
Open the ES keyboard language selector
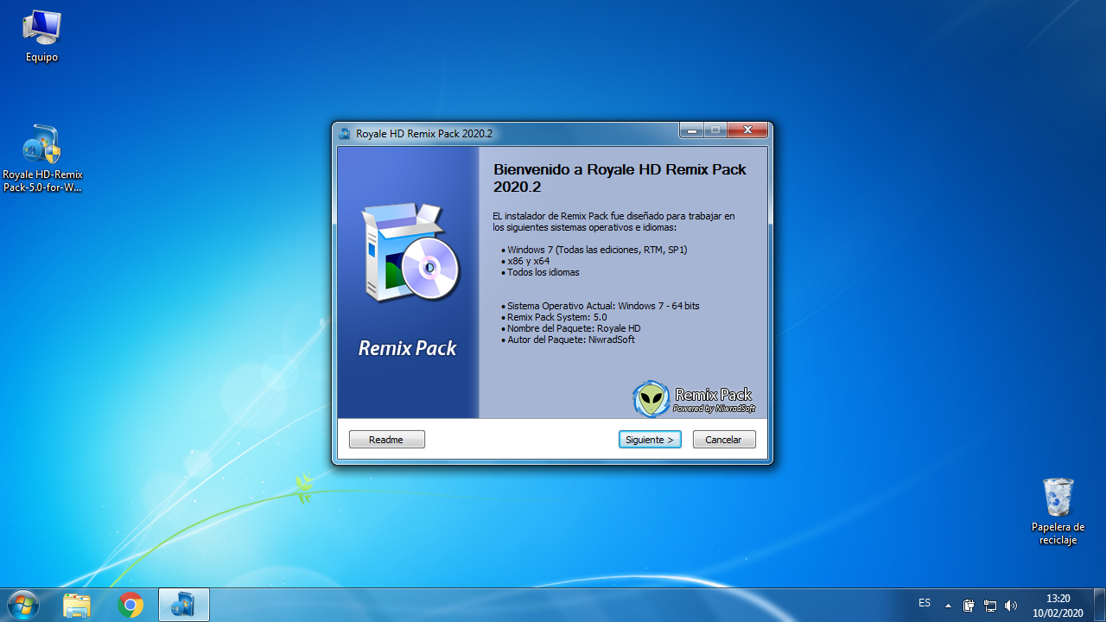tap(924, 603)
